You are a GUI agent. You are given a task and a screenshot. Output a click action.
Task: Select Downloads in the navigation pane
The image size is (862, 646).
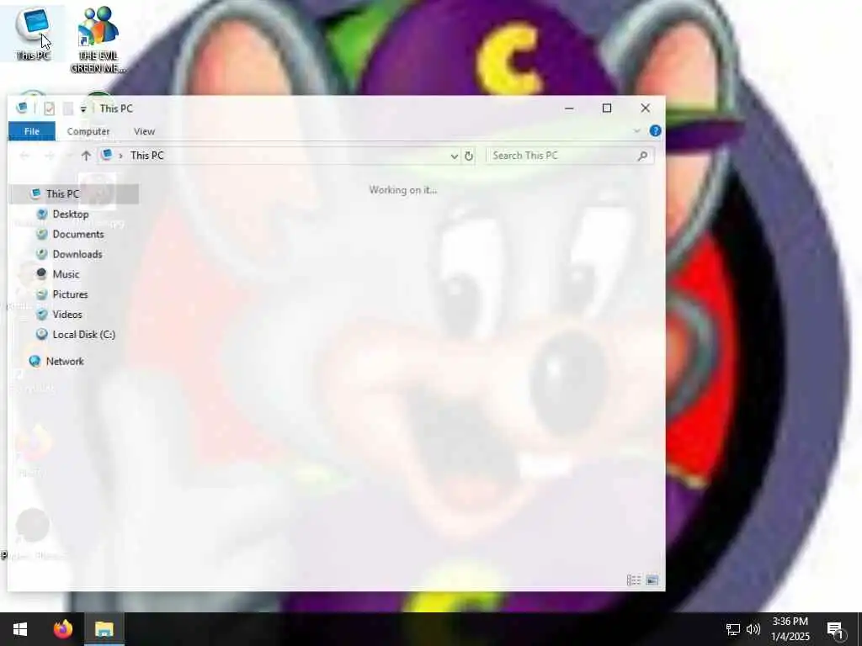point(77,254)
